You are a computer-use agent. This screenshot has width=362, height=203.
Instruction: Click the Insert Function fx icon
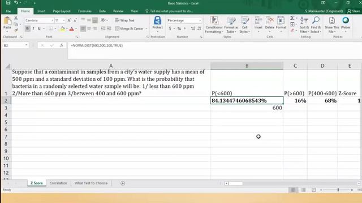tap(62, 46)
